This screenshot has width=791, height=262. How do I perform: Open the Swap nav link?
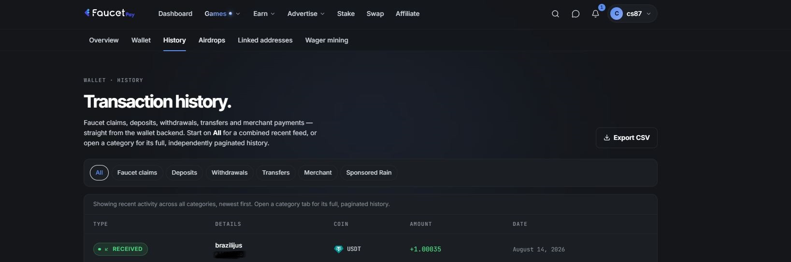(x=375, y=14)
